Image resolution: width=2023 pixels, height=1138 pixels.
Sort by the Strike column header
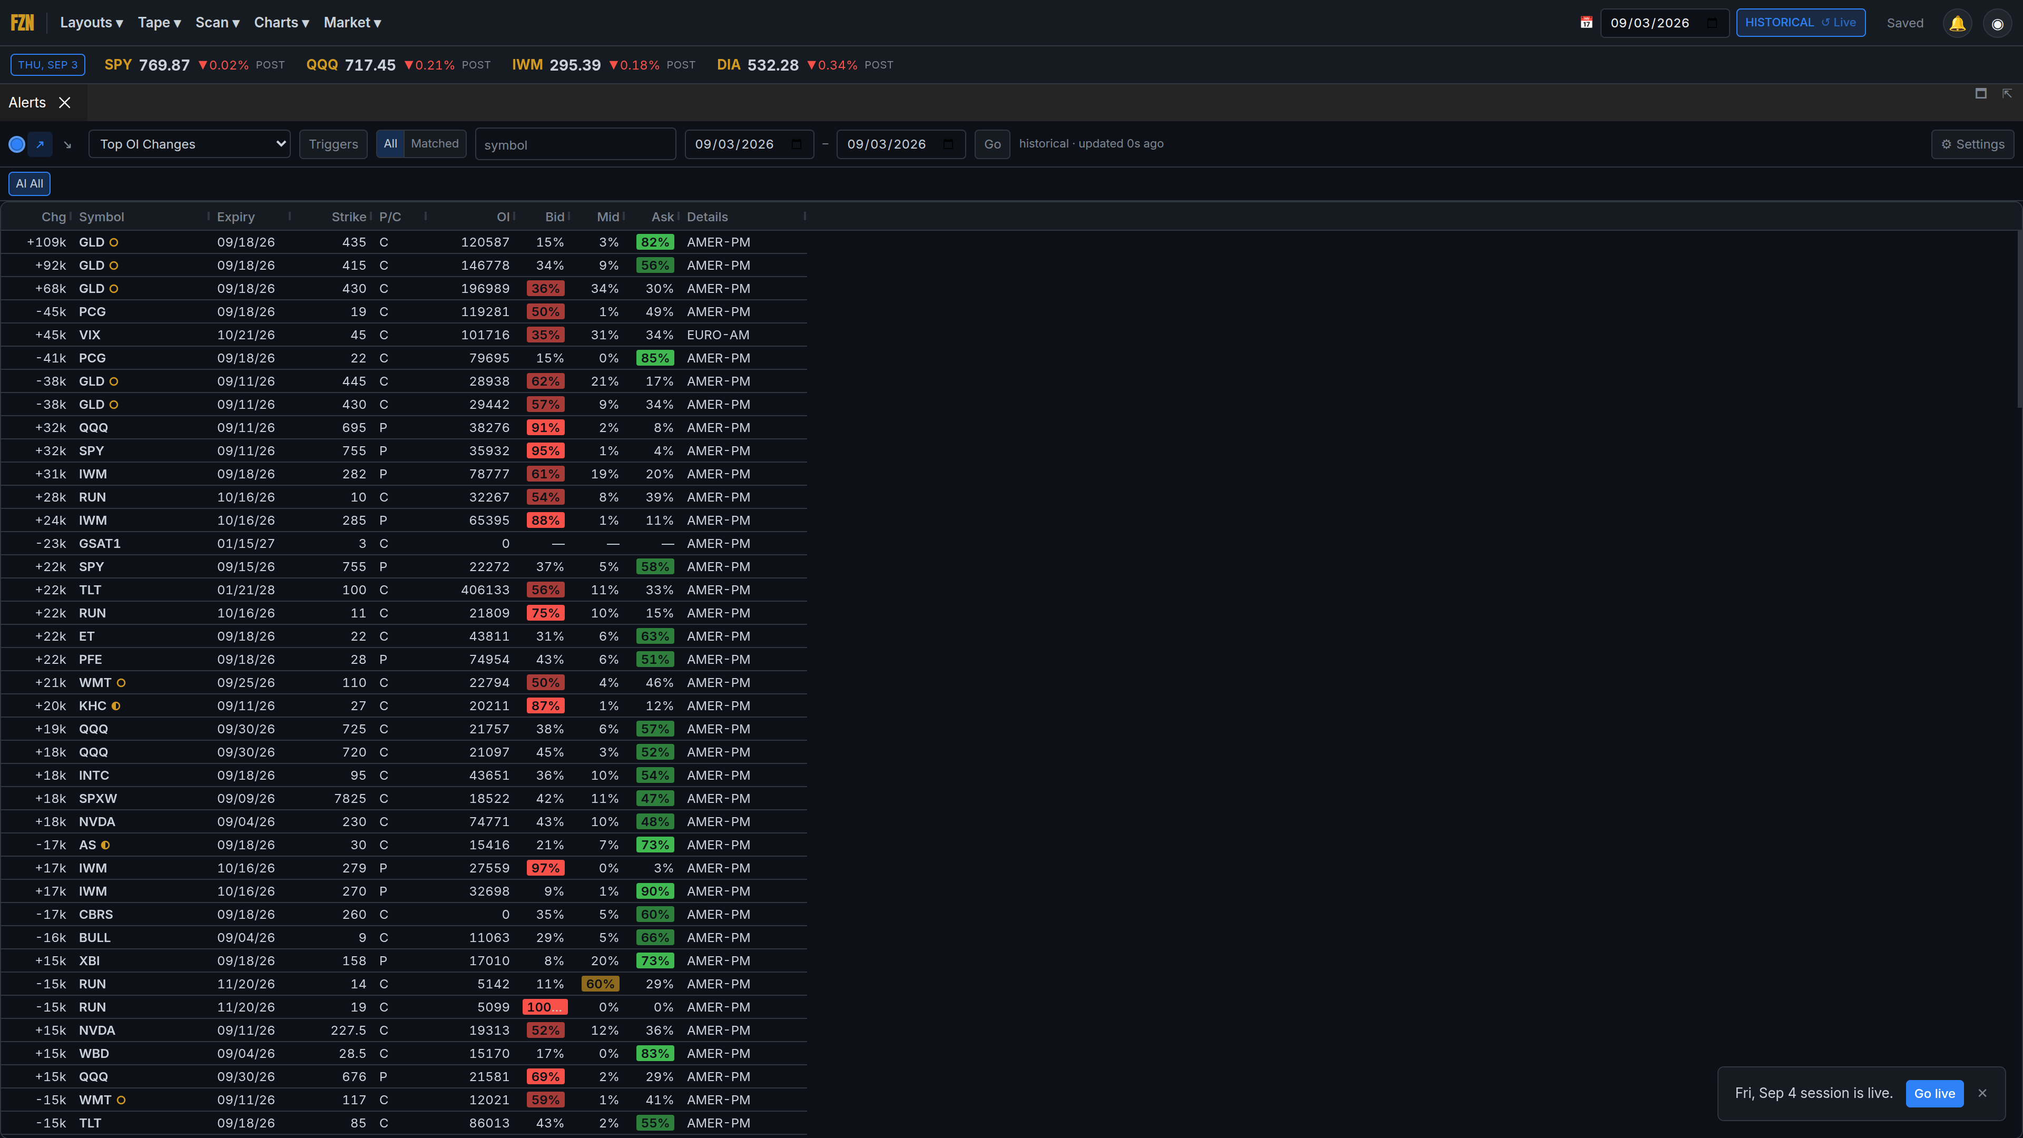click(x=349, y=217)
